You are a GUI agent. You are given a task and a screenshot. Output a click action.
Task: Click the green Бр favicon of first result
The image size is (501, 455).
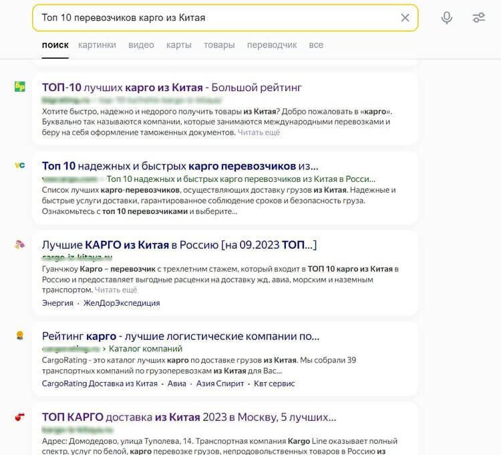tap(20, 86)
